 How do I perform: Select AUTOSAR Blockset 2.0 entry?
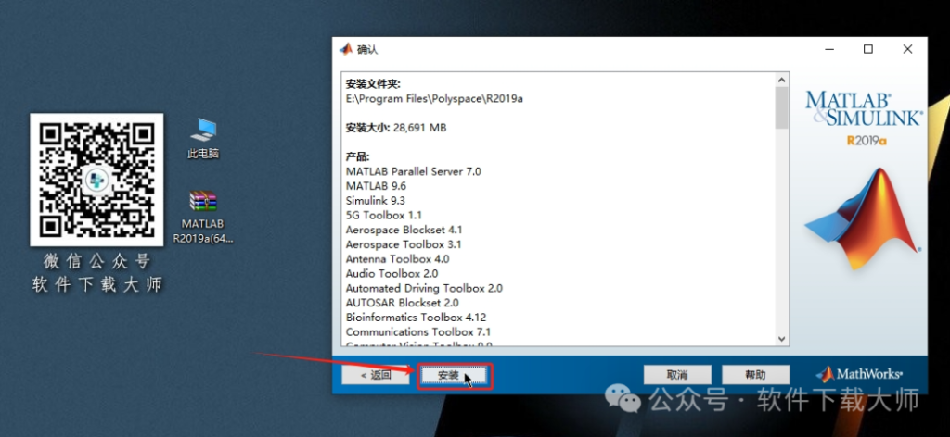403,303
